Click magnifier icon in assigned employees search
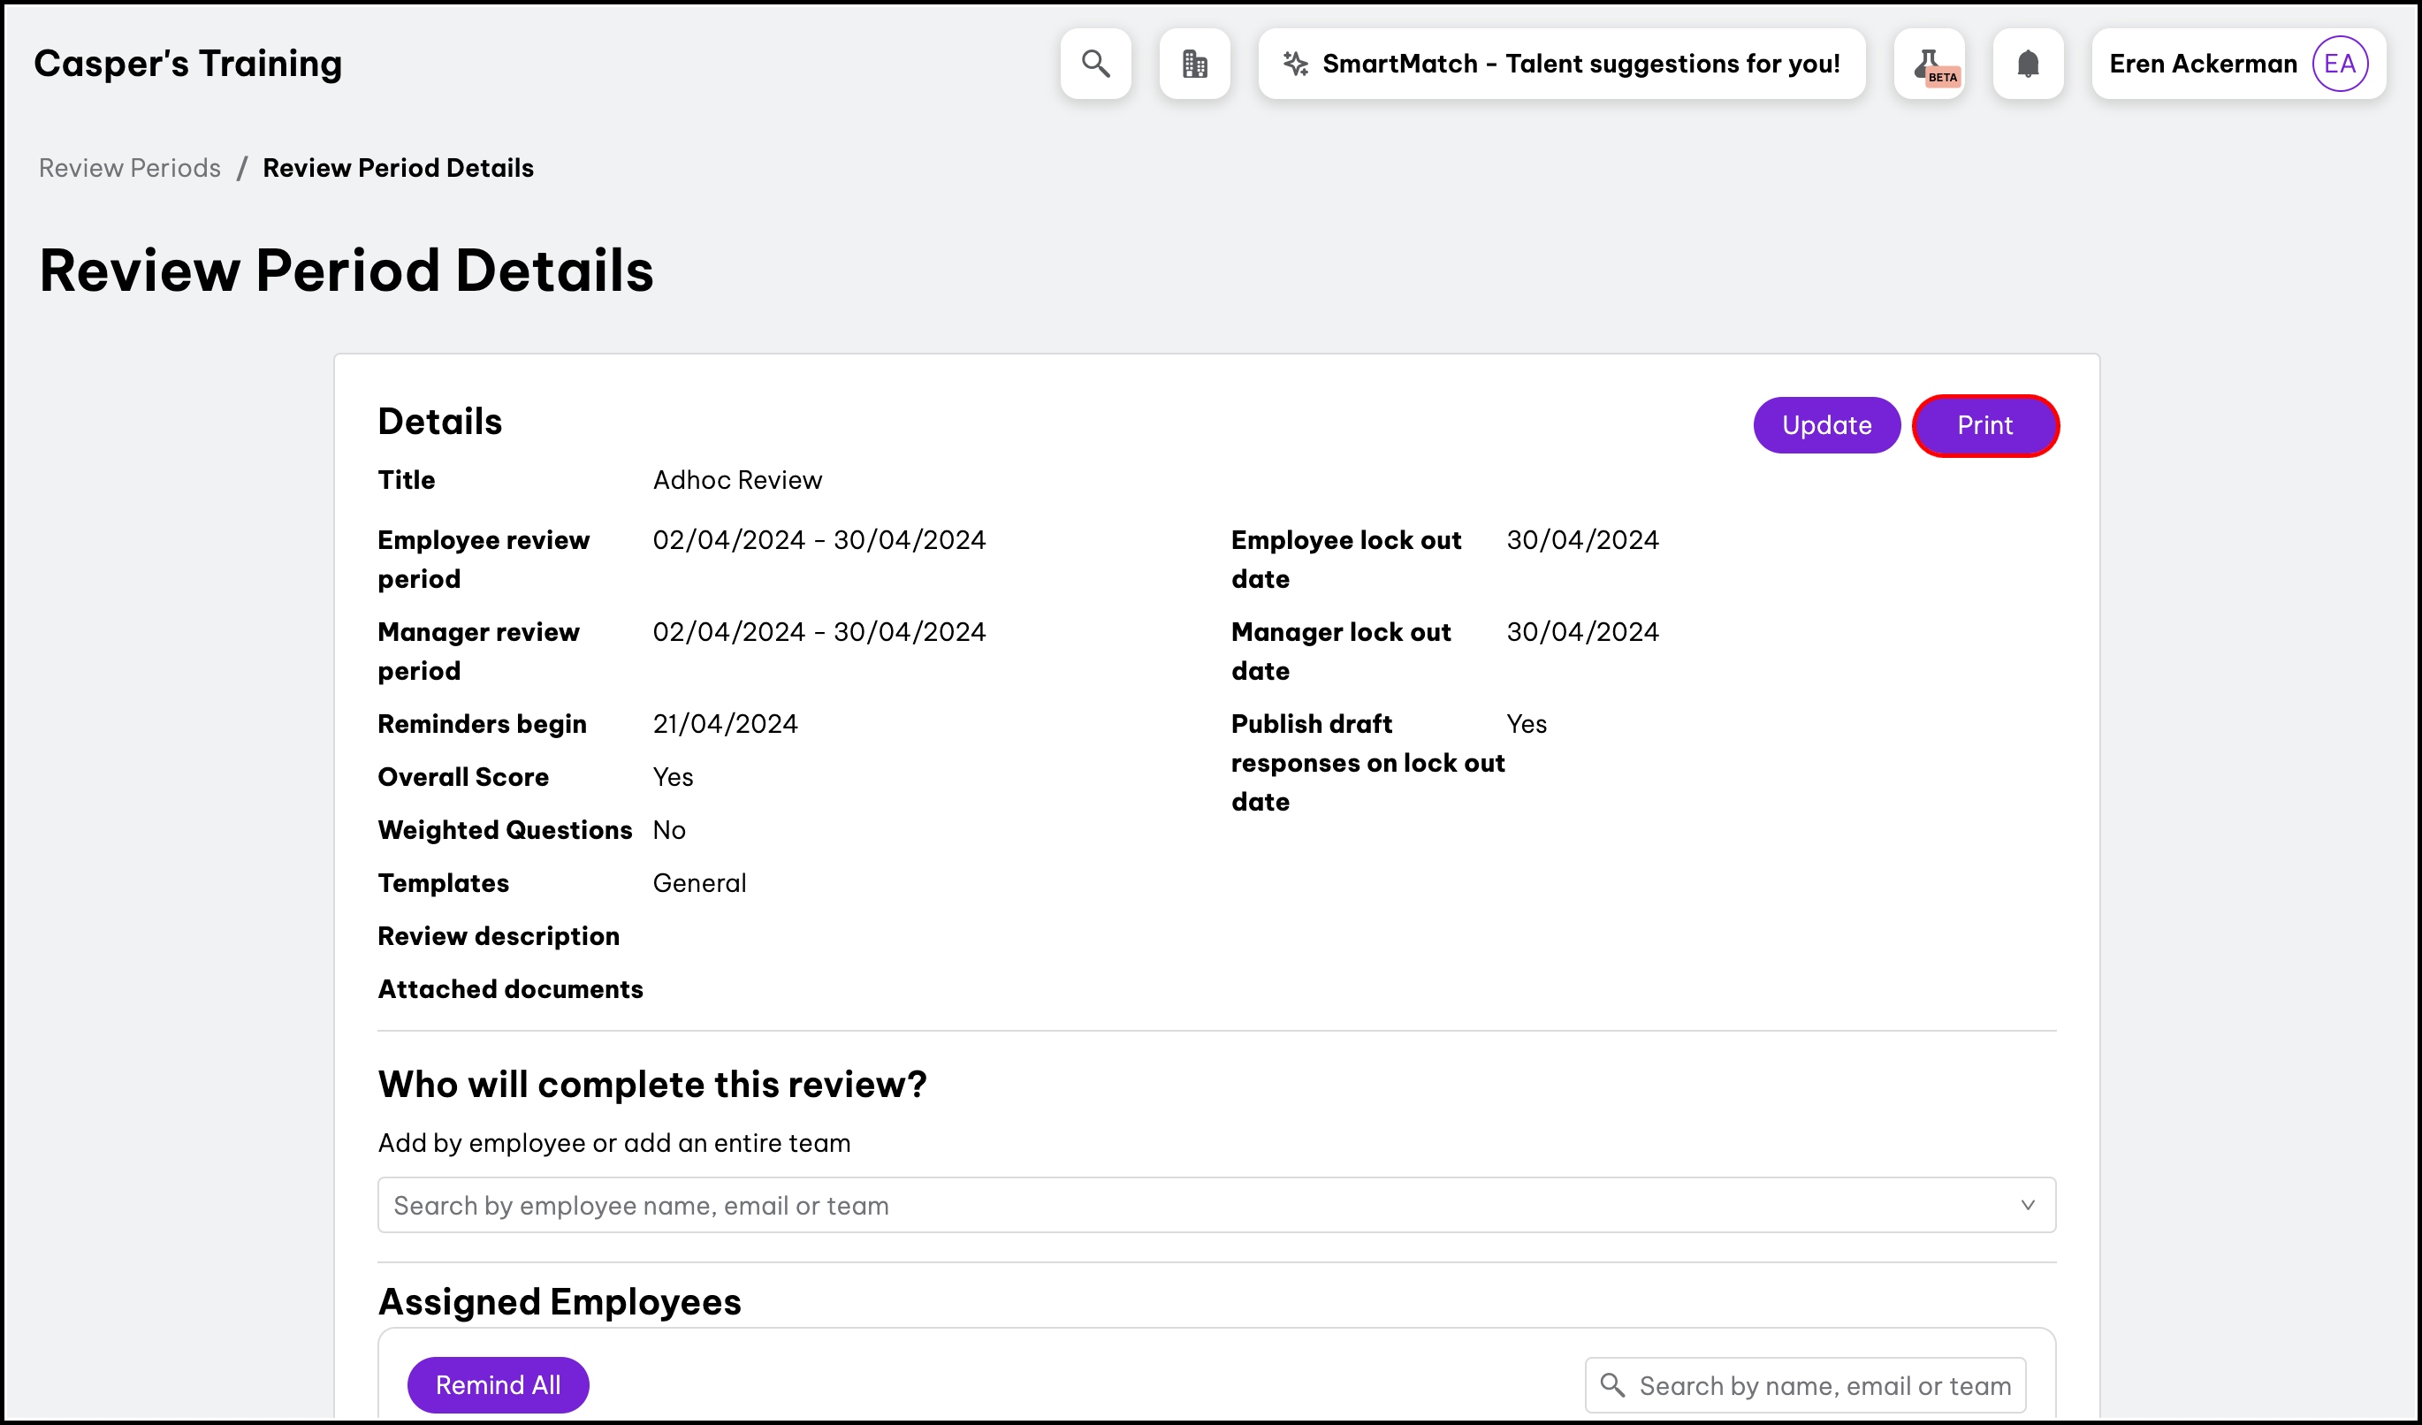 (x=1612, y=1384)
